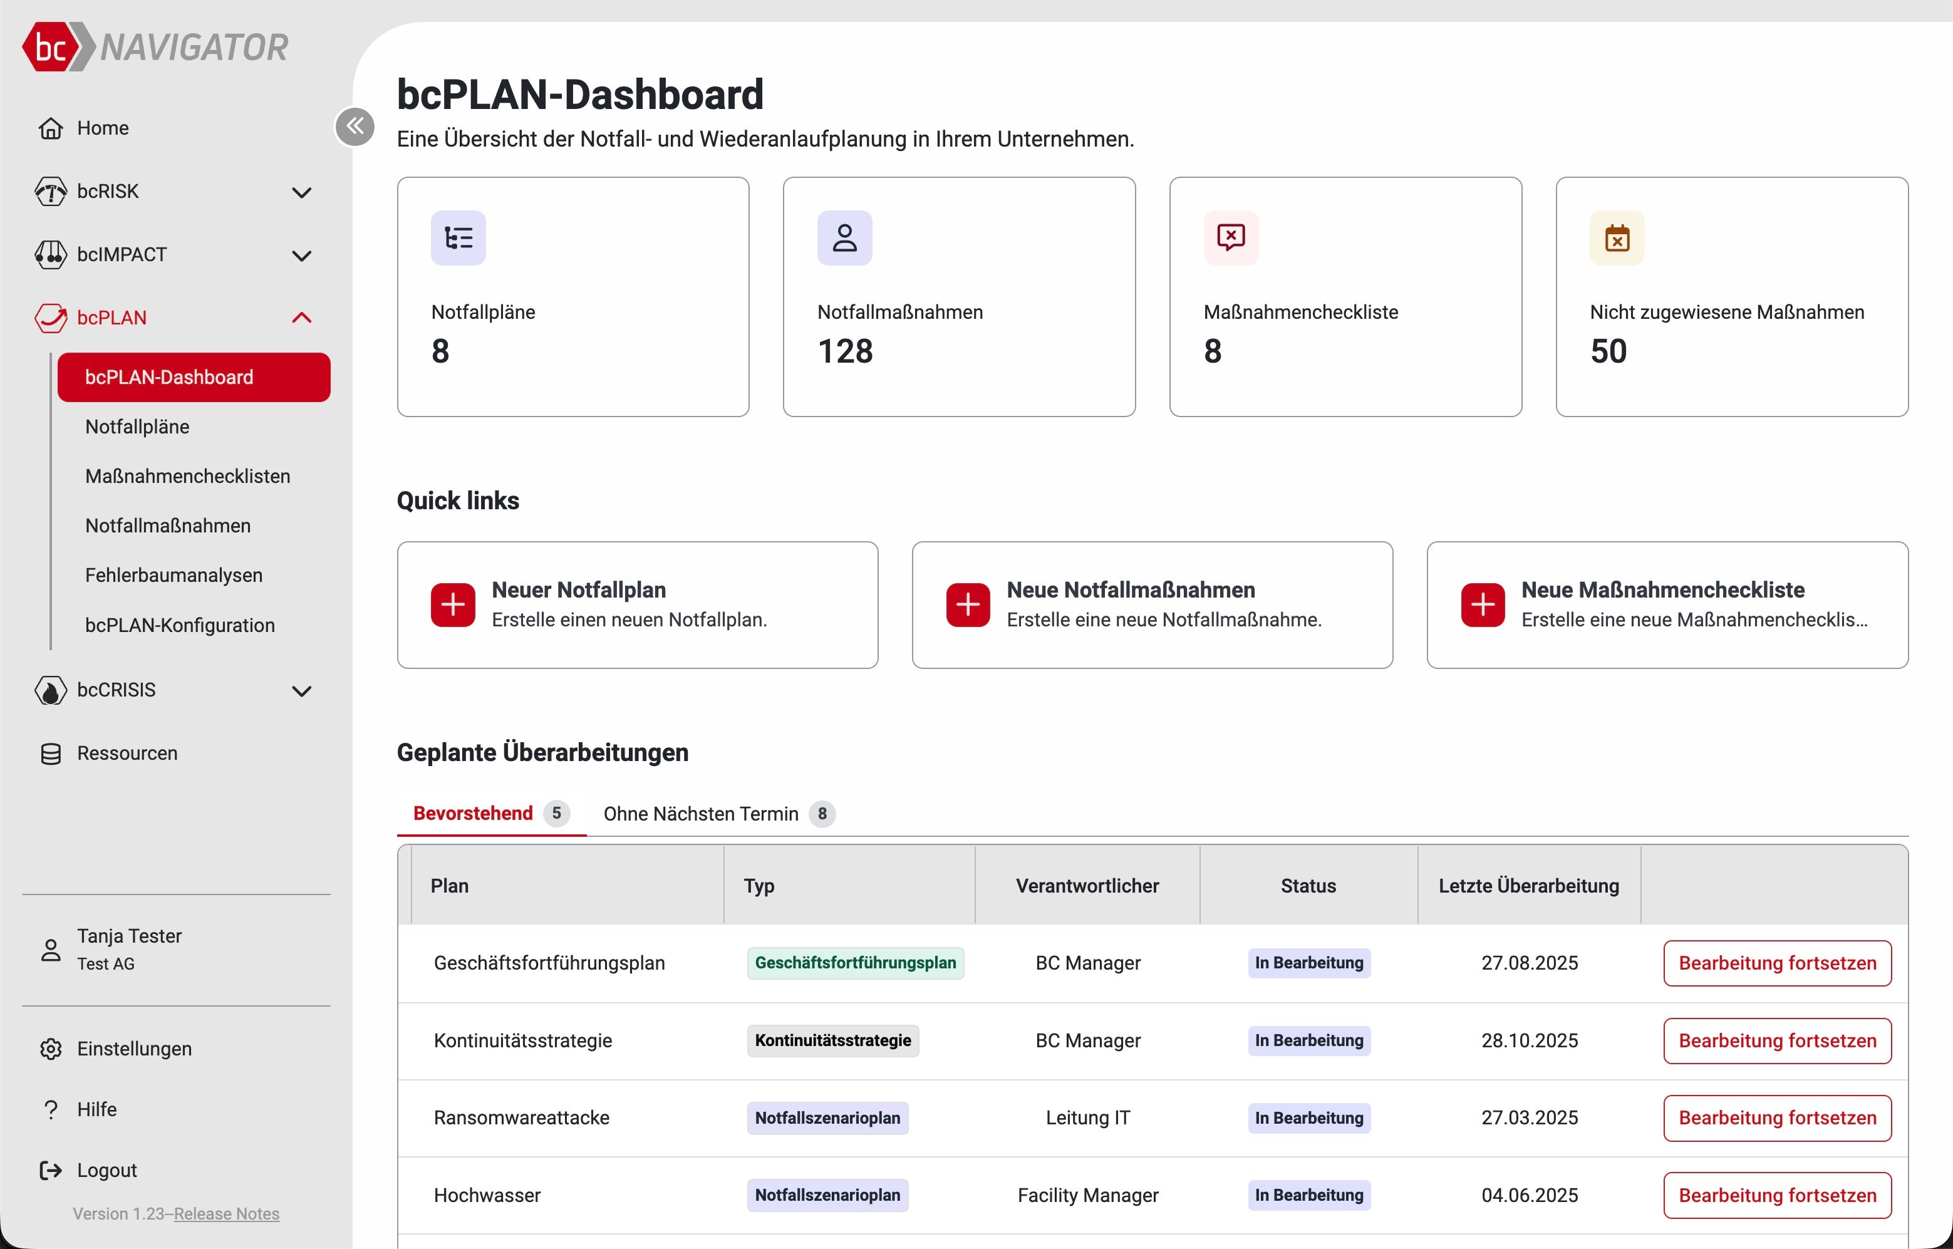Click the Maßnahmencheckliste speech-bubble X icon
1953x1249 pixels.
pyautogui.click(x=1230, y=237)
